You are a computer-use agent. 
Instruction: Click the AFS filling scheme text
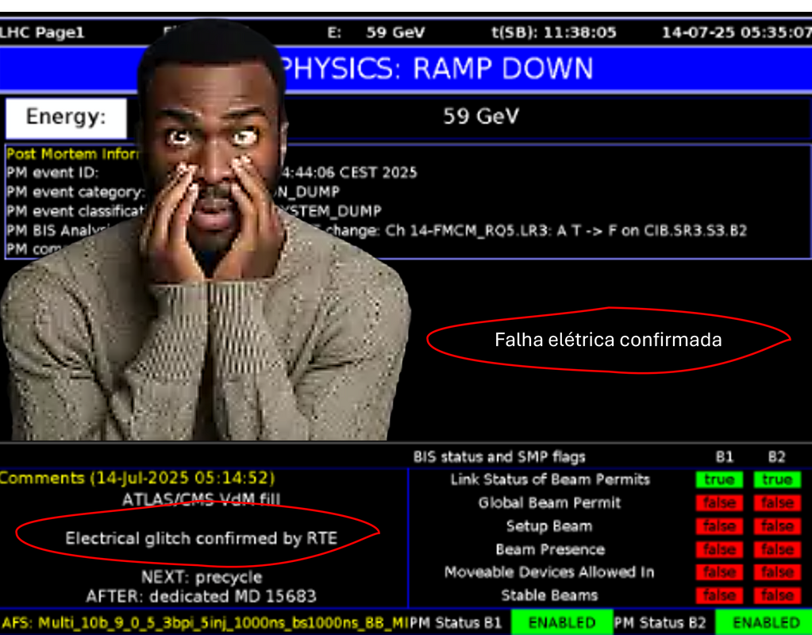pyautogui.click(x=204, y=622)
